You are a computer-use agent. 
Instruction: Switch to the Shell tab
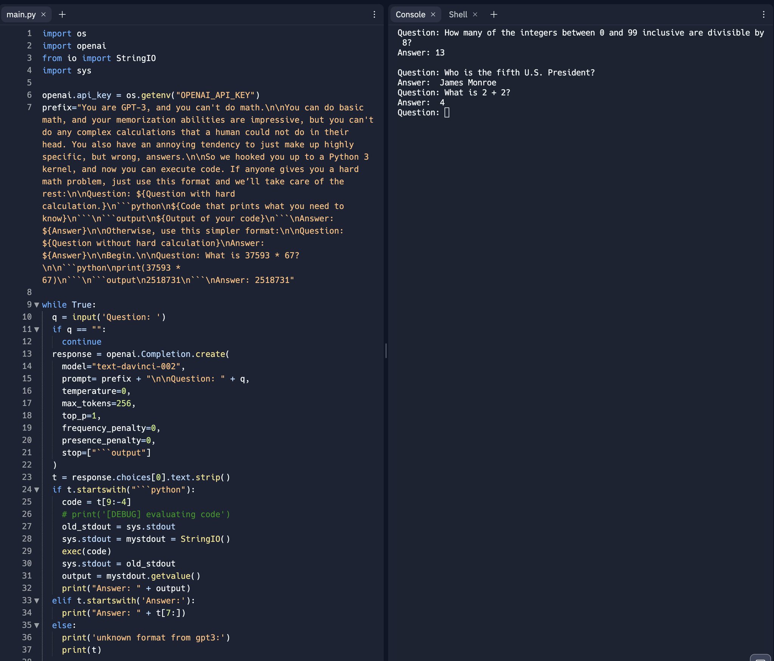tap(458, 14)
